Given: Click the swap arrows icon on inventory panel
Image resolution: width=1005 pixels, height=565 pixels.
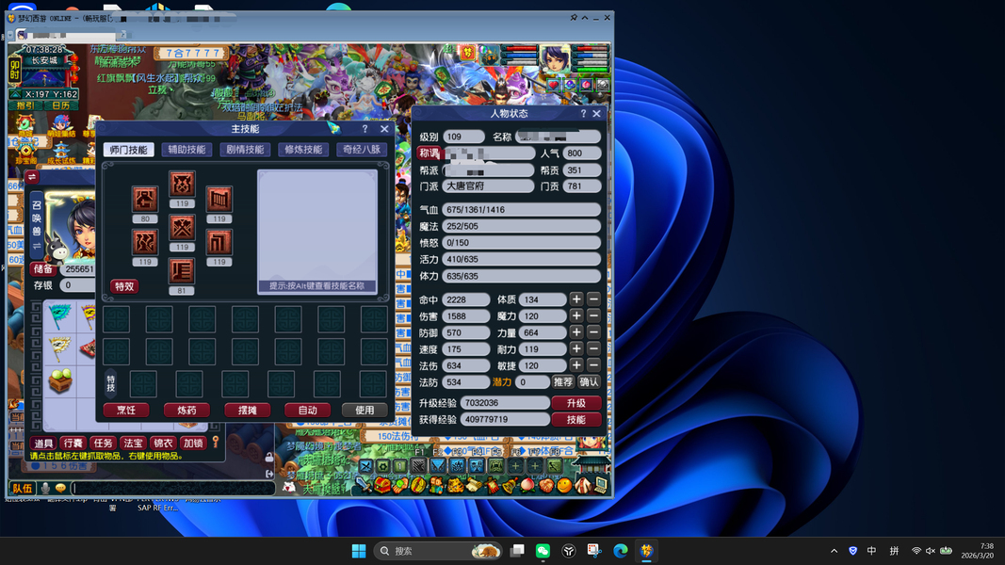Looking at the screenshot, I should [x=32, y=177].
